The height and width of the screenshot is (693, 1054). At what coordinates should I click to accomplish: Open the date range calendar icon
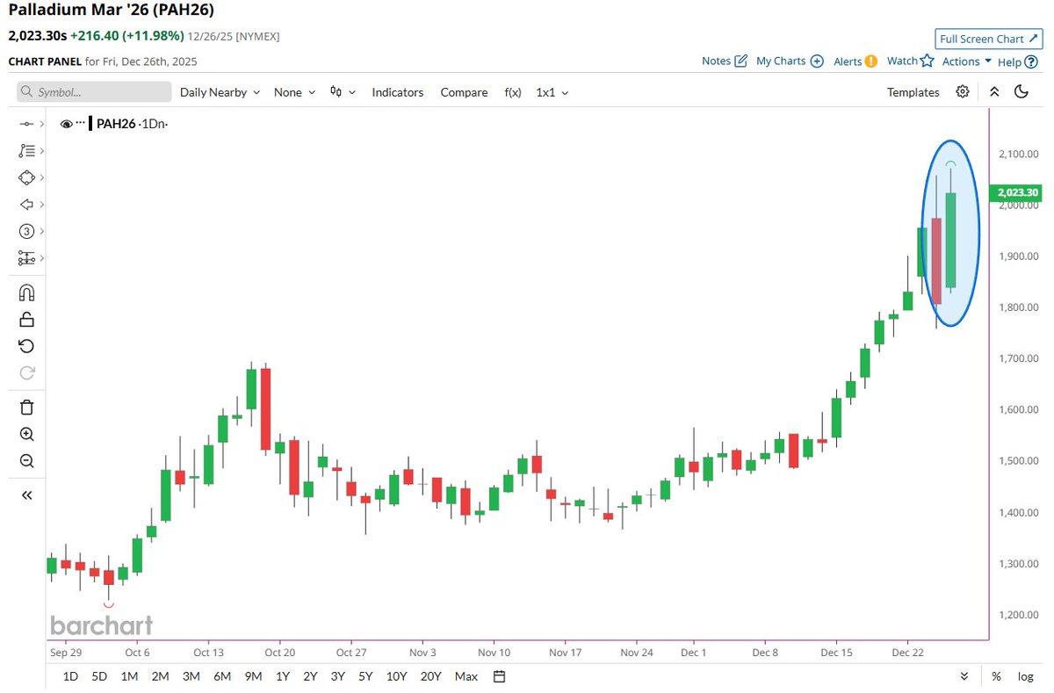pos(499,676)
